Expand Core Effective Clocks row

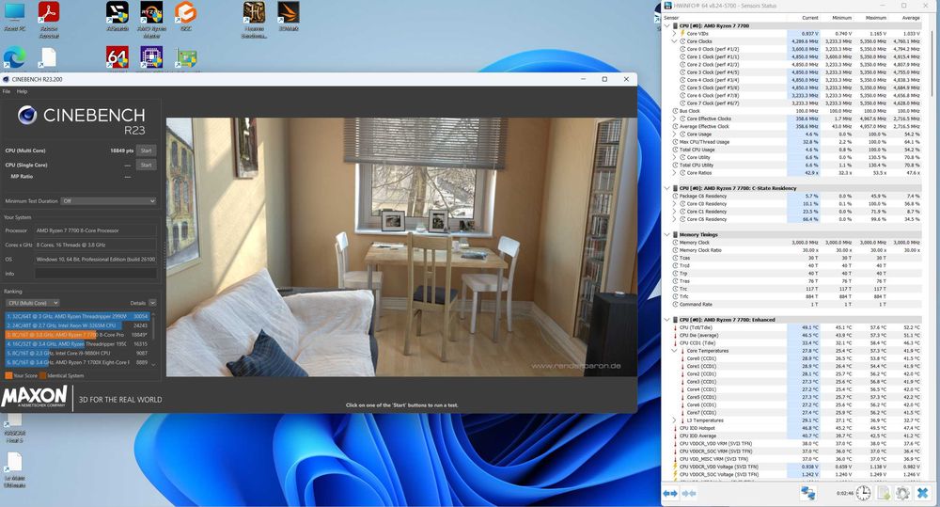(x=674, y=119)
